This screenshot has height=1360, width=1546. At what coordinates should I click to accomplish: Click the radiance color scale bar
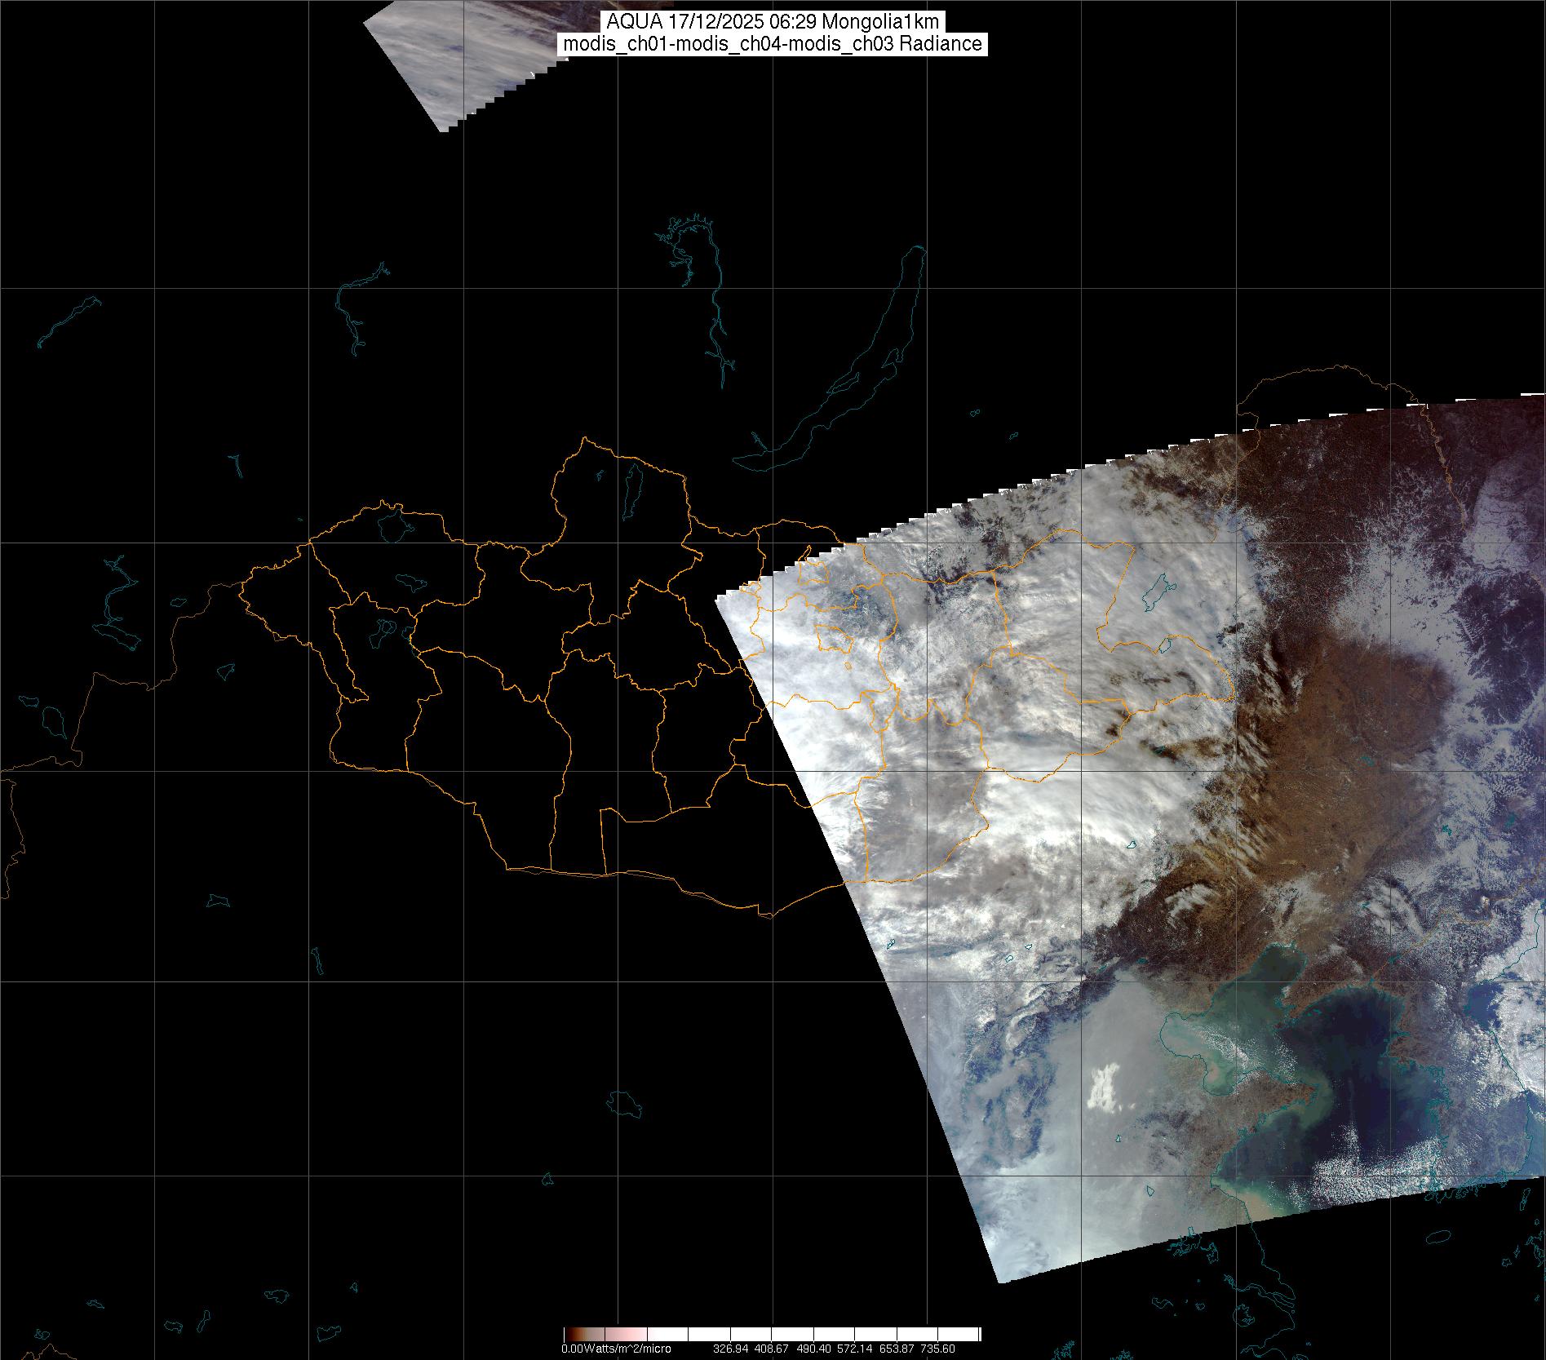(x=772, y=1334)
